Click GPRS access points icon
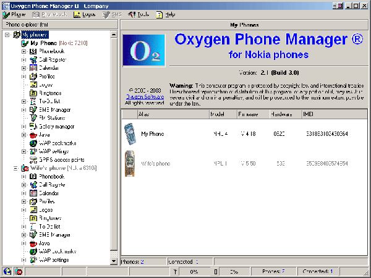This screenshot has width=371, height=278. click(x=33, y=160)
